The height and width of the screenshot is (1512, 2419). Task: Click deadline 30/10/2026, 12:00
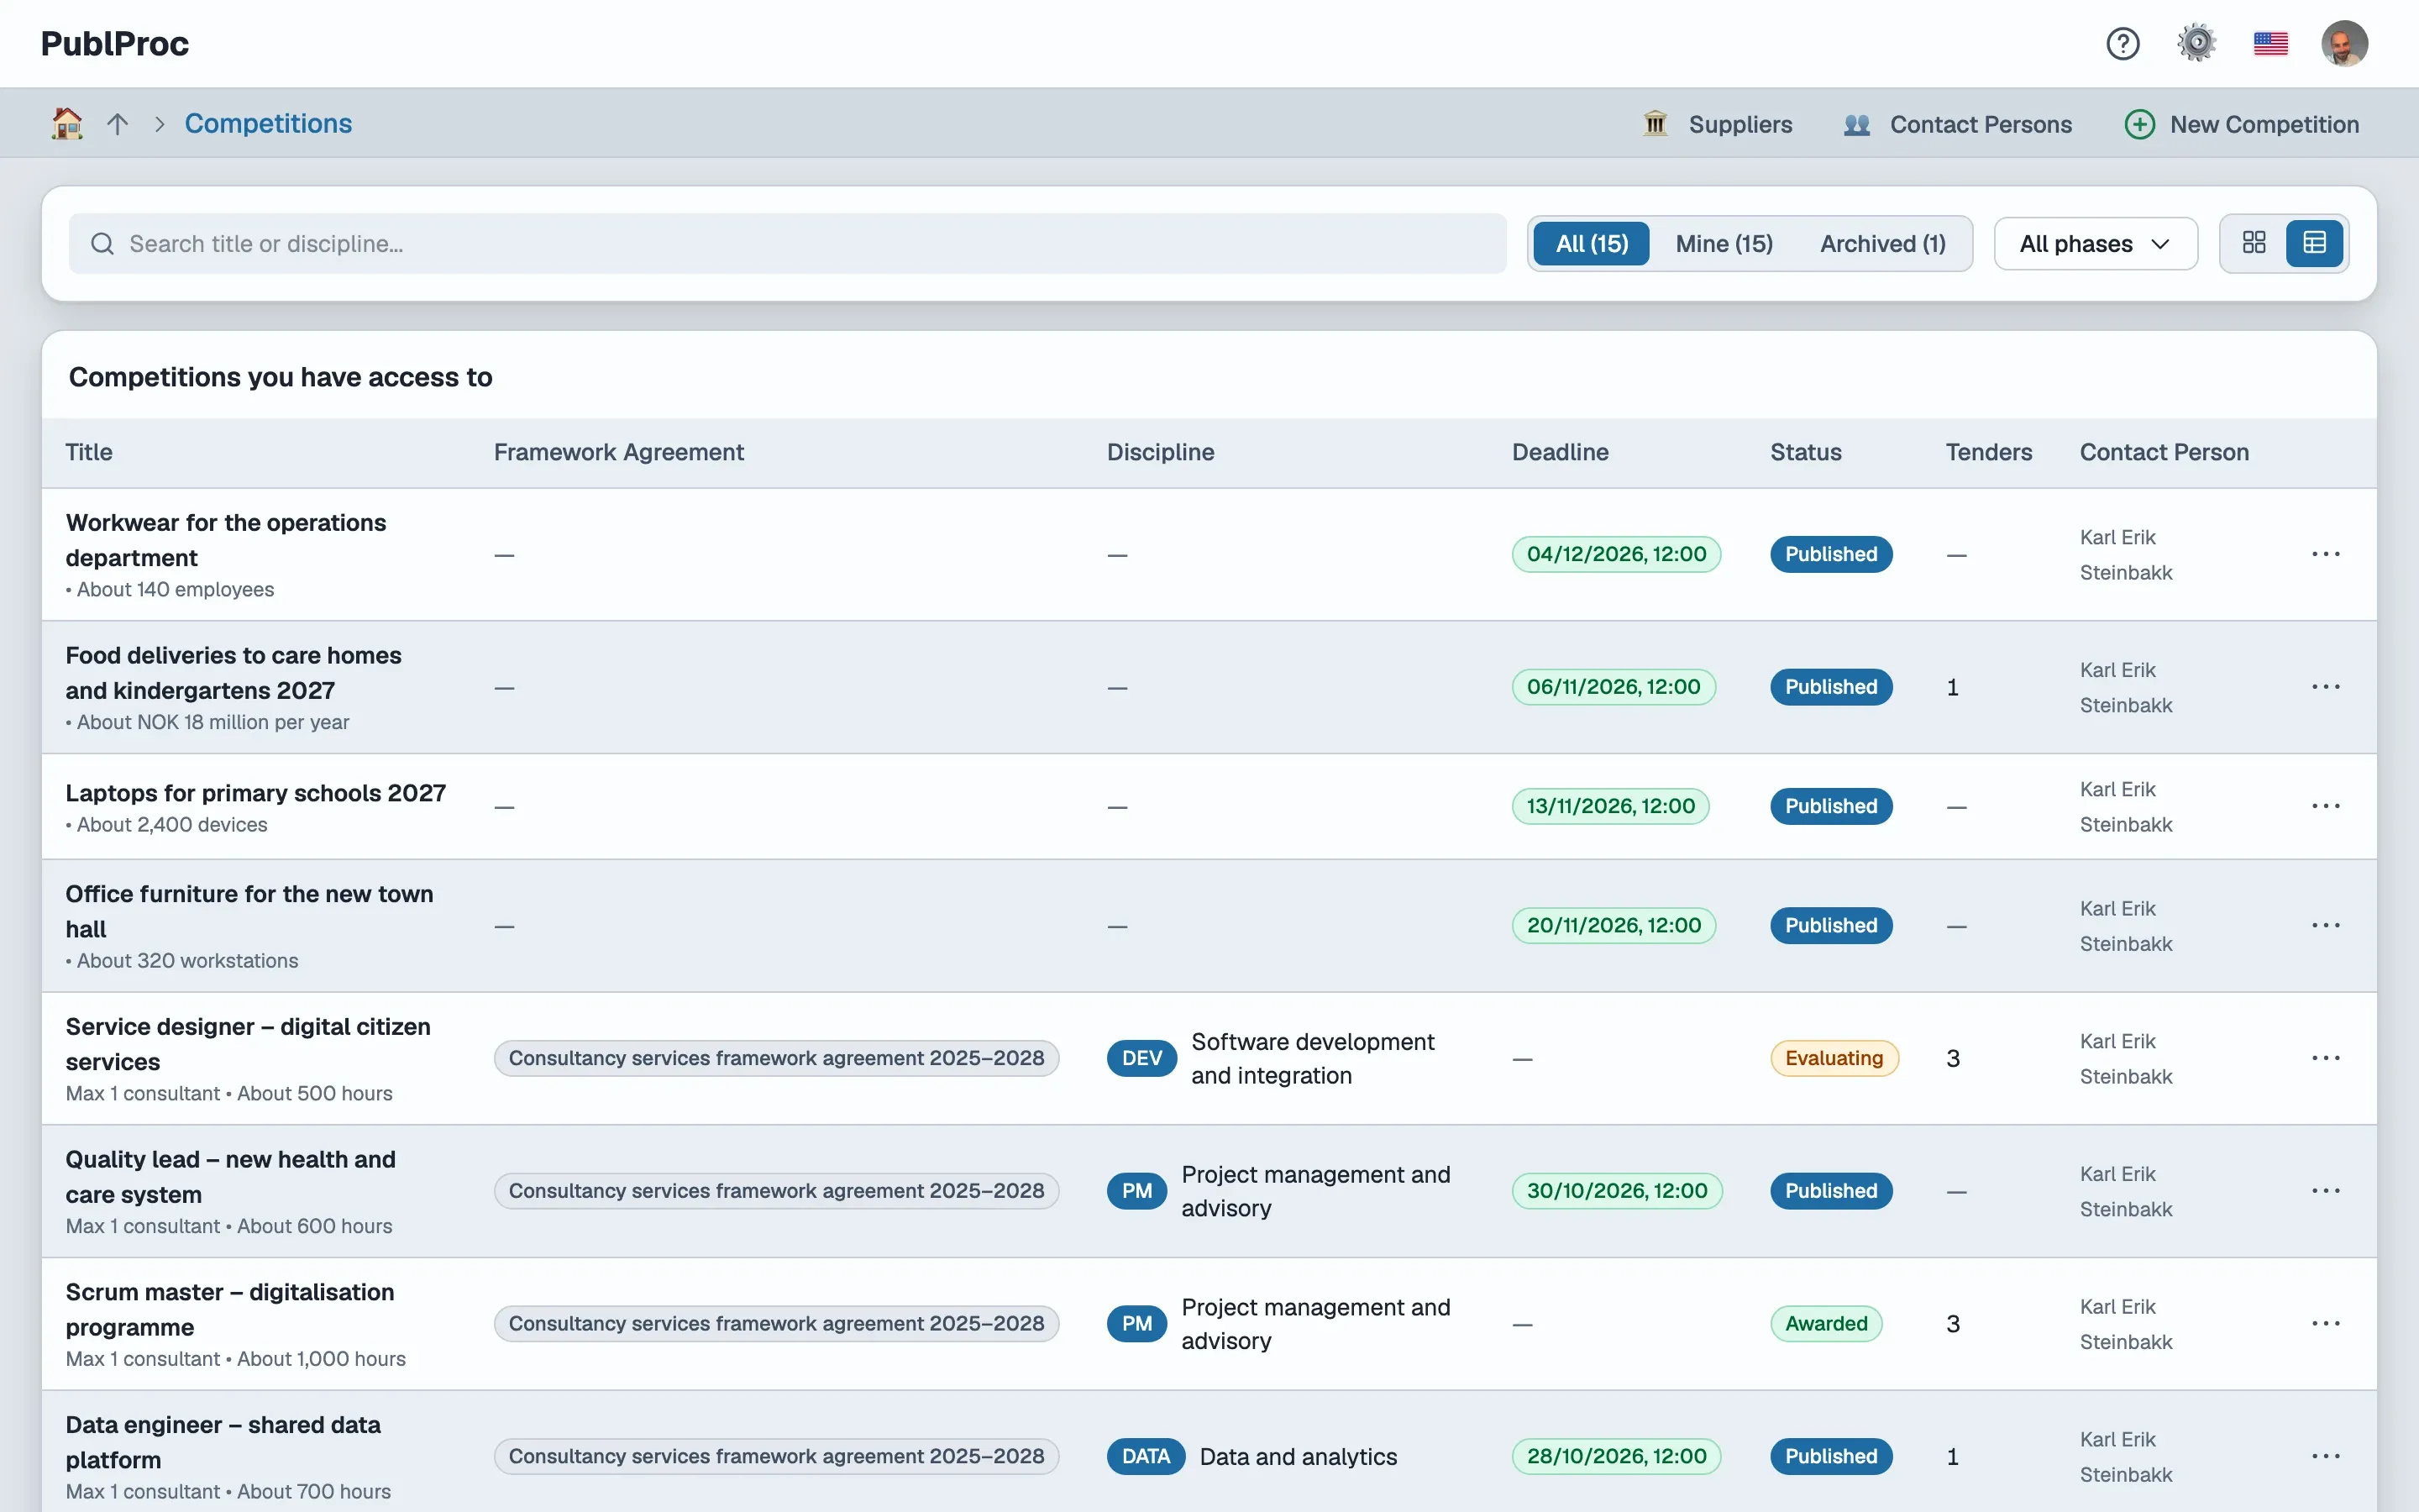pos(1616,1191)
